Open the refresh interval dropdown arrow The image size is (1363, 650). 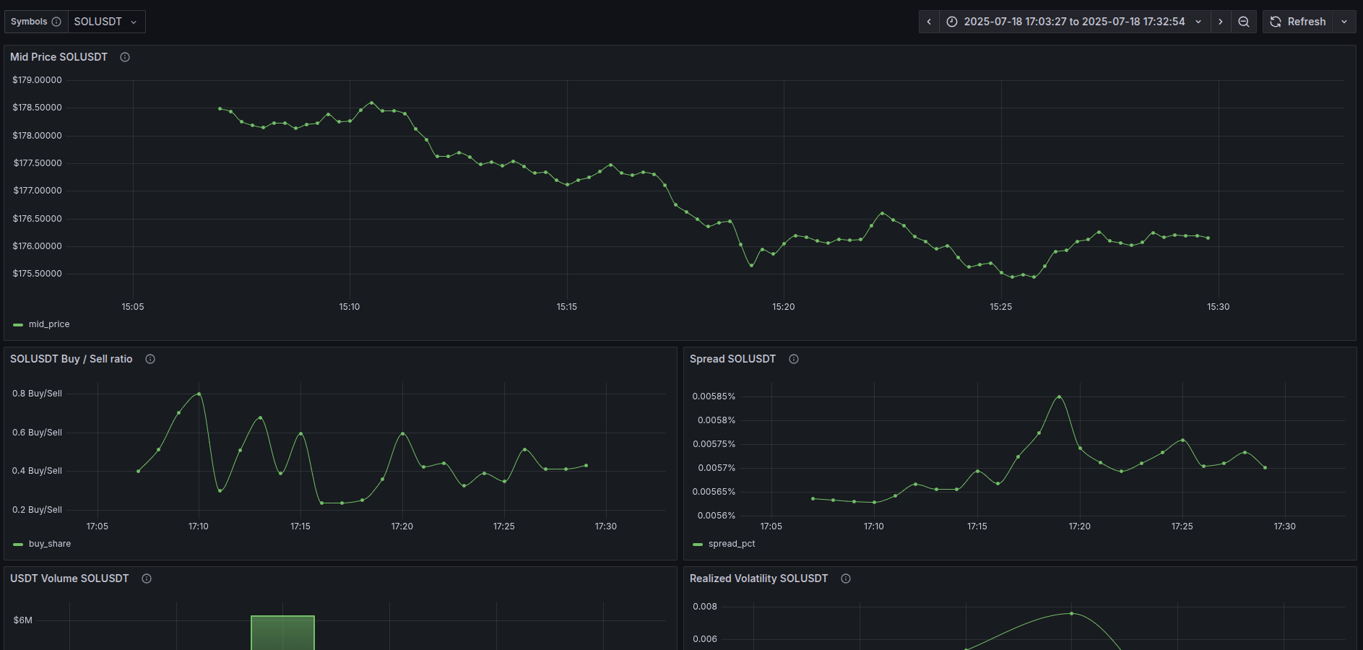[1344, 22]
